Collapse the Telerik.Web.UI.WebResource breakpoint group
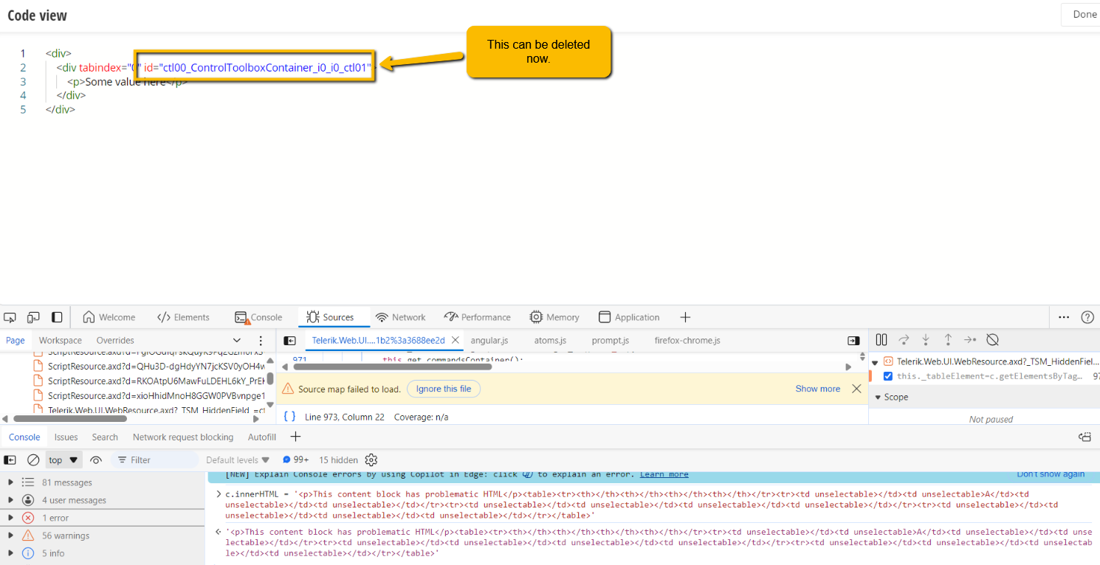 click(x=875, y=361)
